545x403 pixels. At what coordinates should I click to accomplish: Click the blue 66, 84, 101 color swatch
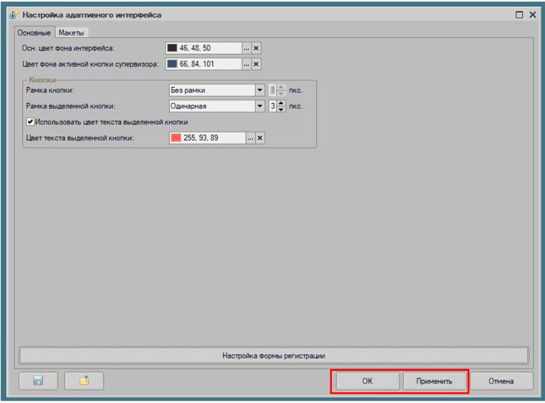pyautogui.click(x=172, y=64)
